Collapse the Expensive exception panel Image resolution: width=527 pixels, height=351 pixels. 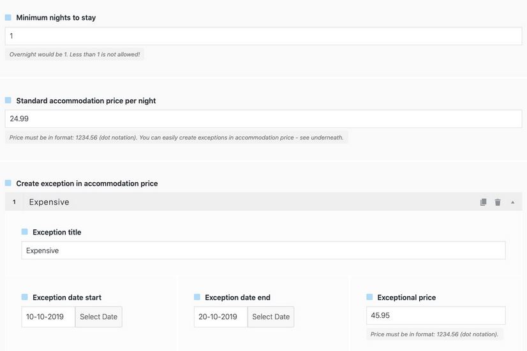coord(512,202)
